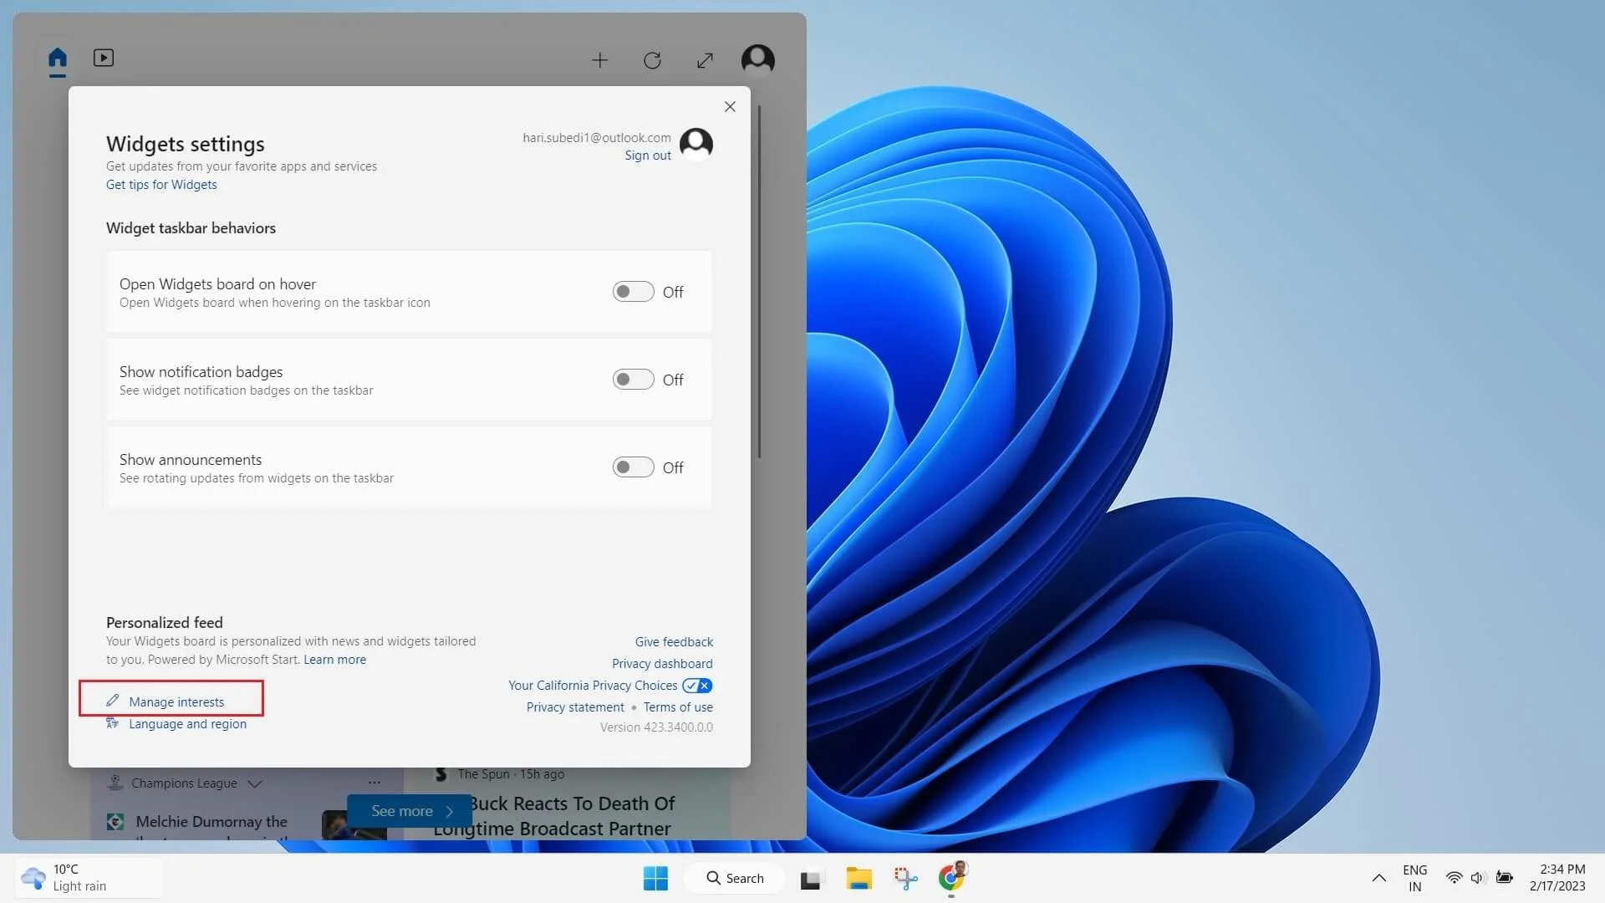Sign out of the Outlook account

[x=648, y=156]
